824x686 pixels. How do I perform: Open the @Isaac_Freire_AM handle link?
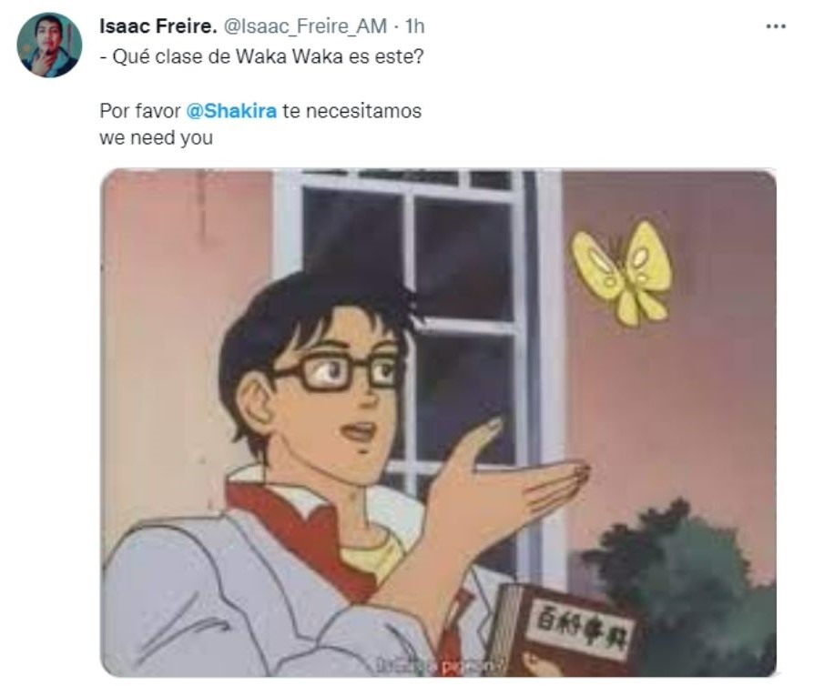tap(305, 25)
